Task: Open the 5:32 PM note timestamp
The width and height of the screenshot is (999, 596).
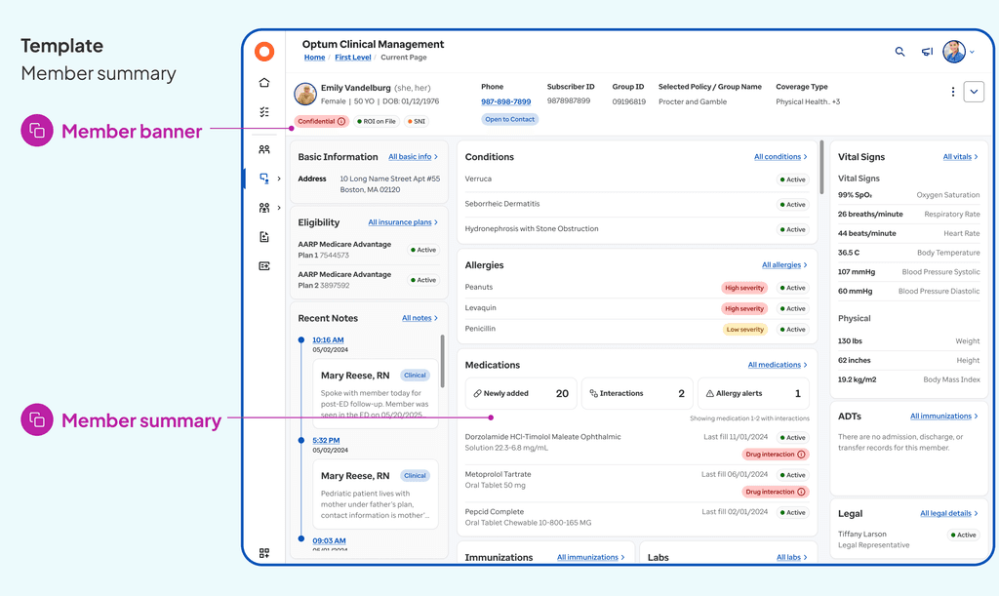Action: [x=326, y=441]
